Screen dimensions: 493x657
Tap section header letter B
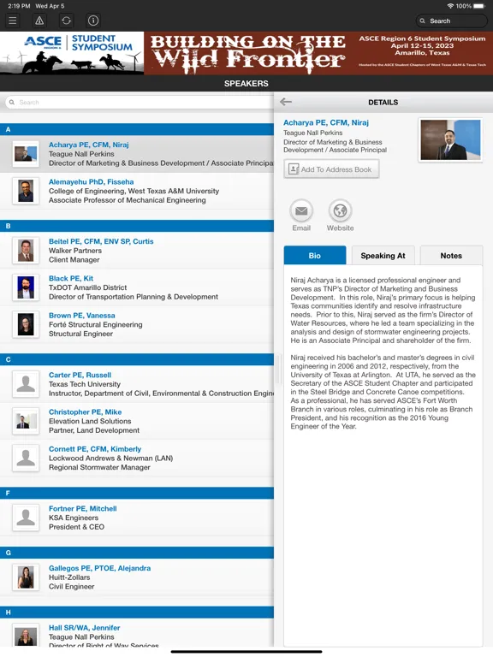[x=8, y=226]
